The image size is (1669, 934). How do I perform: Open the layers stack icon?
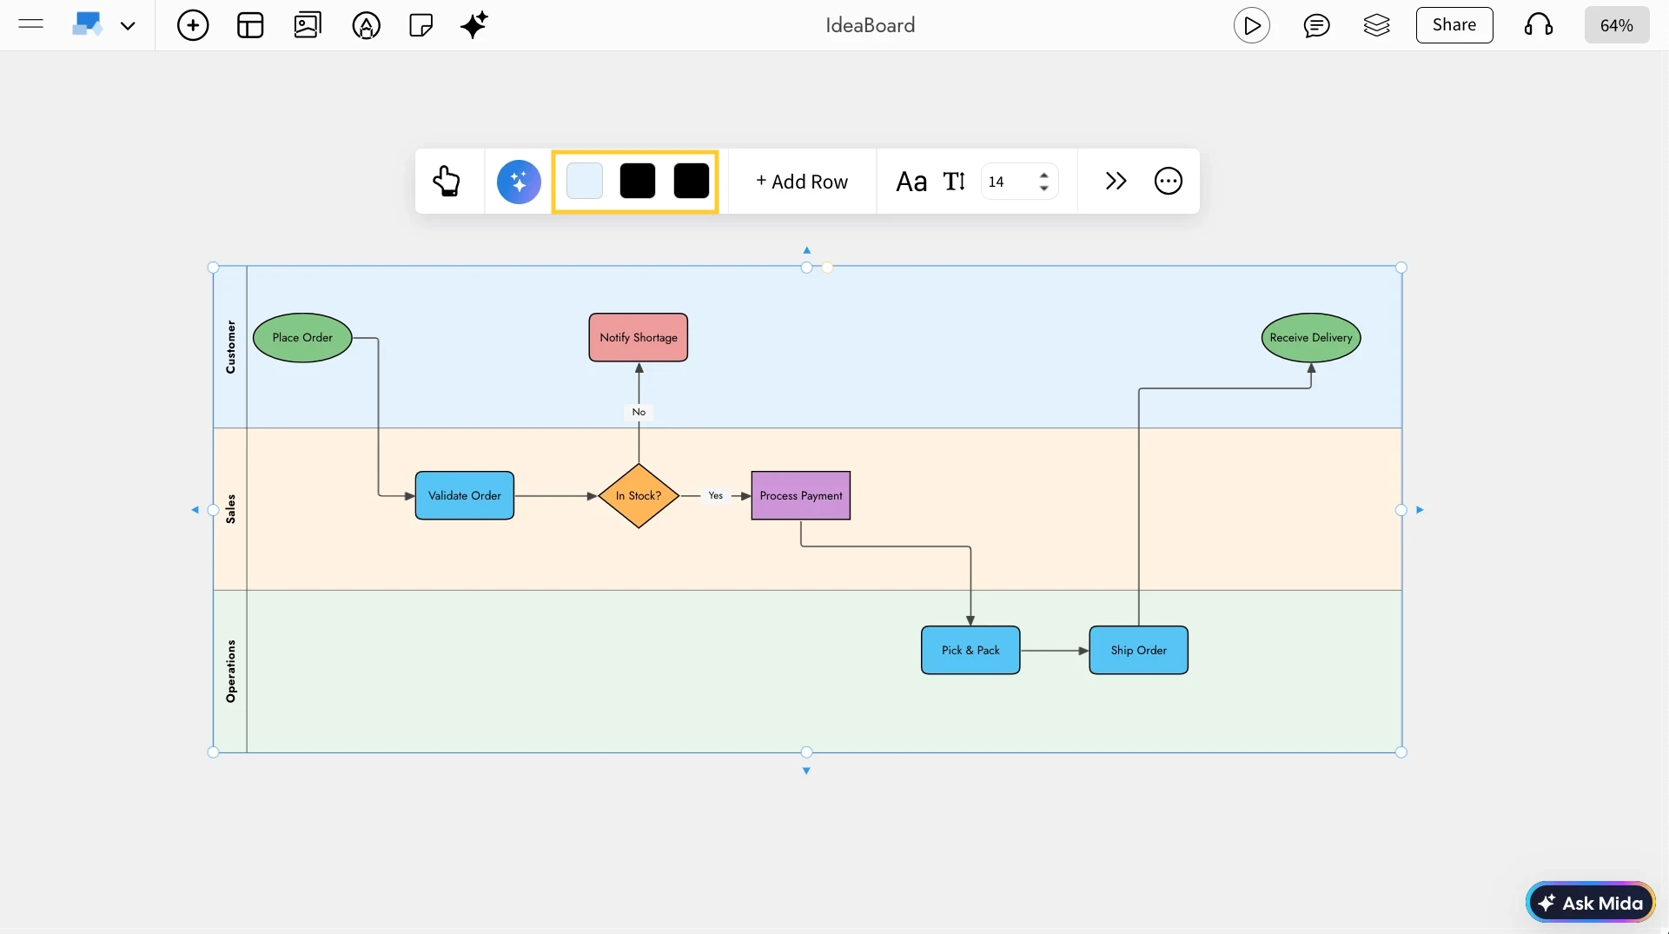[x=1377, y=25]
